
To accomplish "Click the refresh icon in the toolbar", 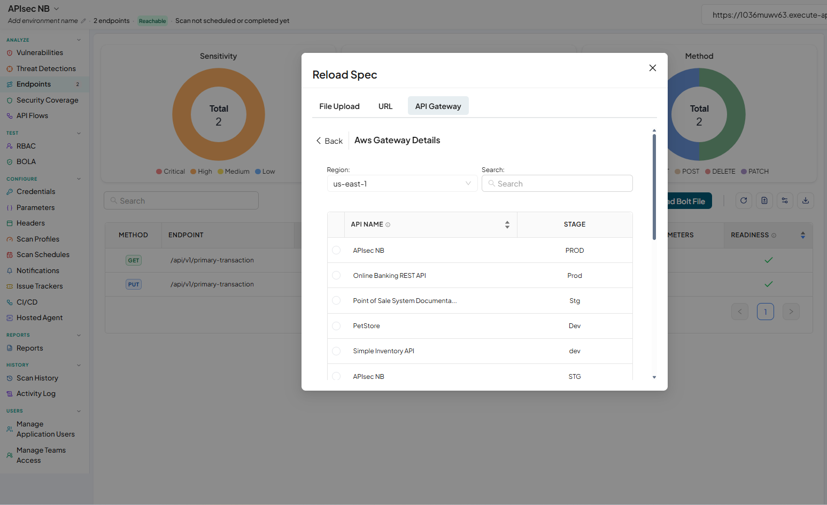I will click(744, 201).
